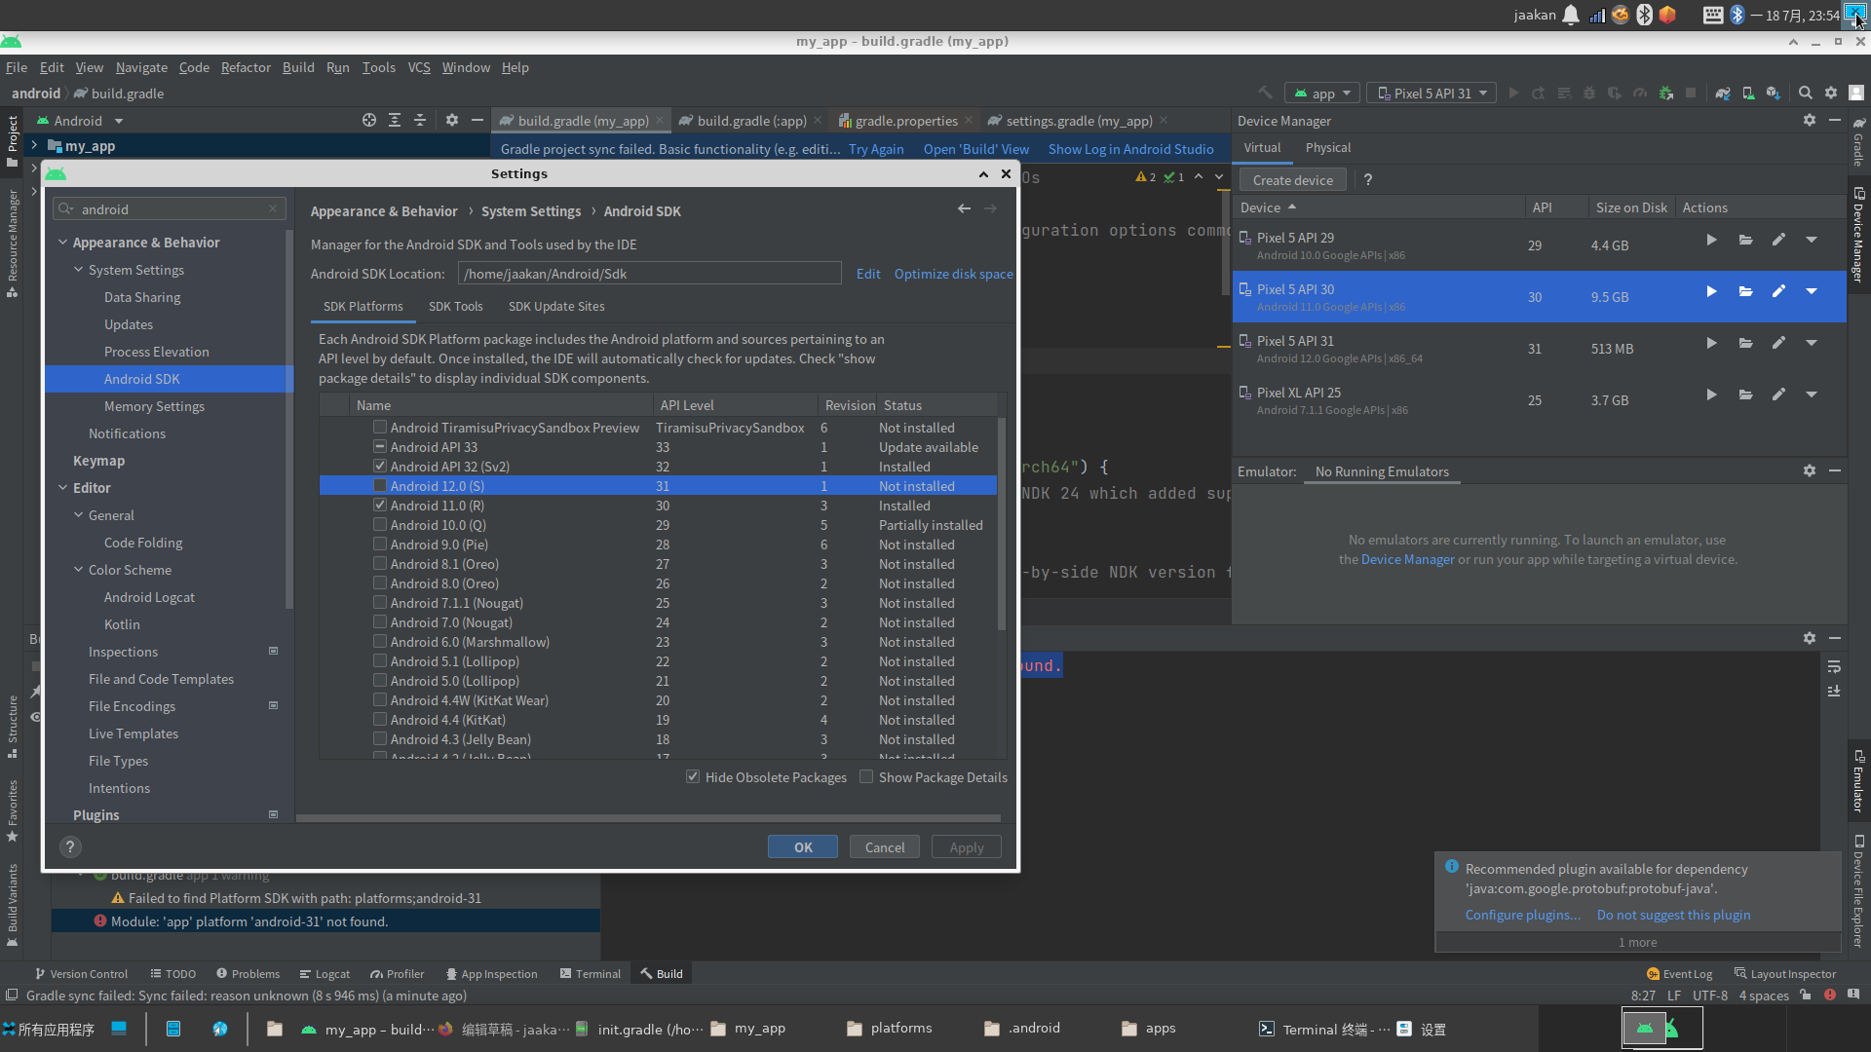Uncheck Android 11.0 (R) checkbox
Screen dimensions: 1871x1052
[x=380, y=505]
